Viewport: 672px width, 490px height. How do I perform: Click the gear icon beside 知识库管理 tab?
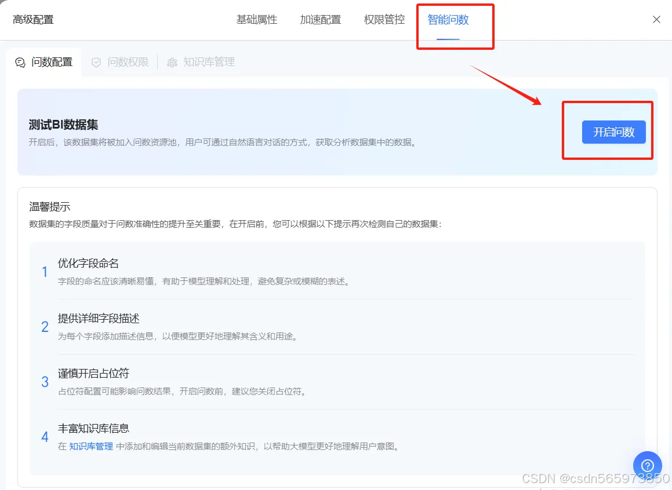172,62
